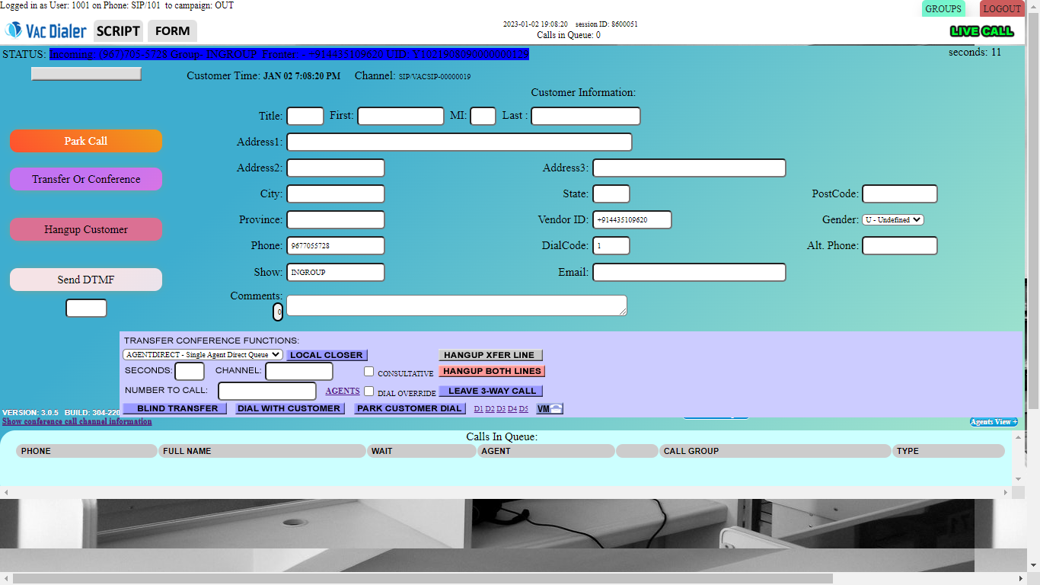Click the LOGOUT button

coord(1002,9)
